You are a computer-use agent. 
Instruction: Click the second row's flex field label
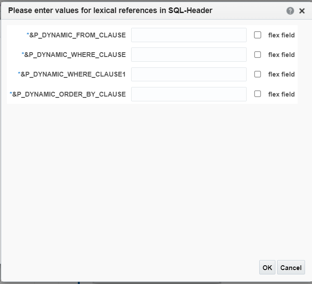pos(281,55)
